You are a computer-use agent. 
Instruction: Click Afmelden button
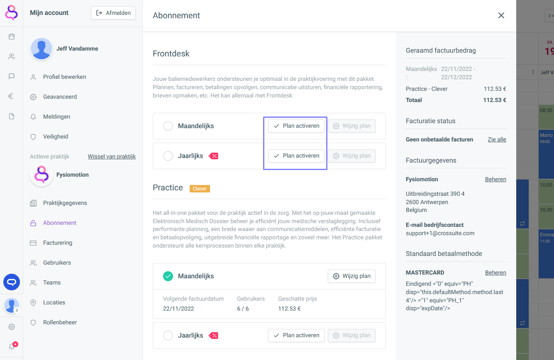[113, 13]
